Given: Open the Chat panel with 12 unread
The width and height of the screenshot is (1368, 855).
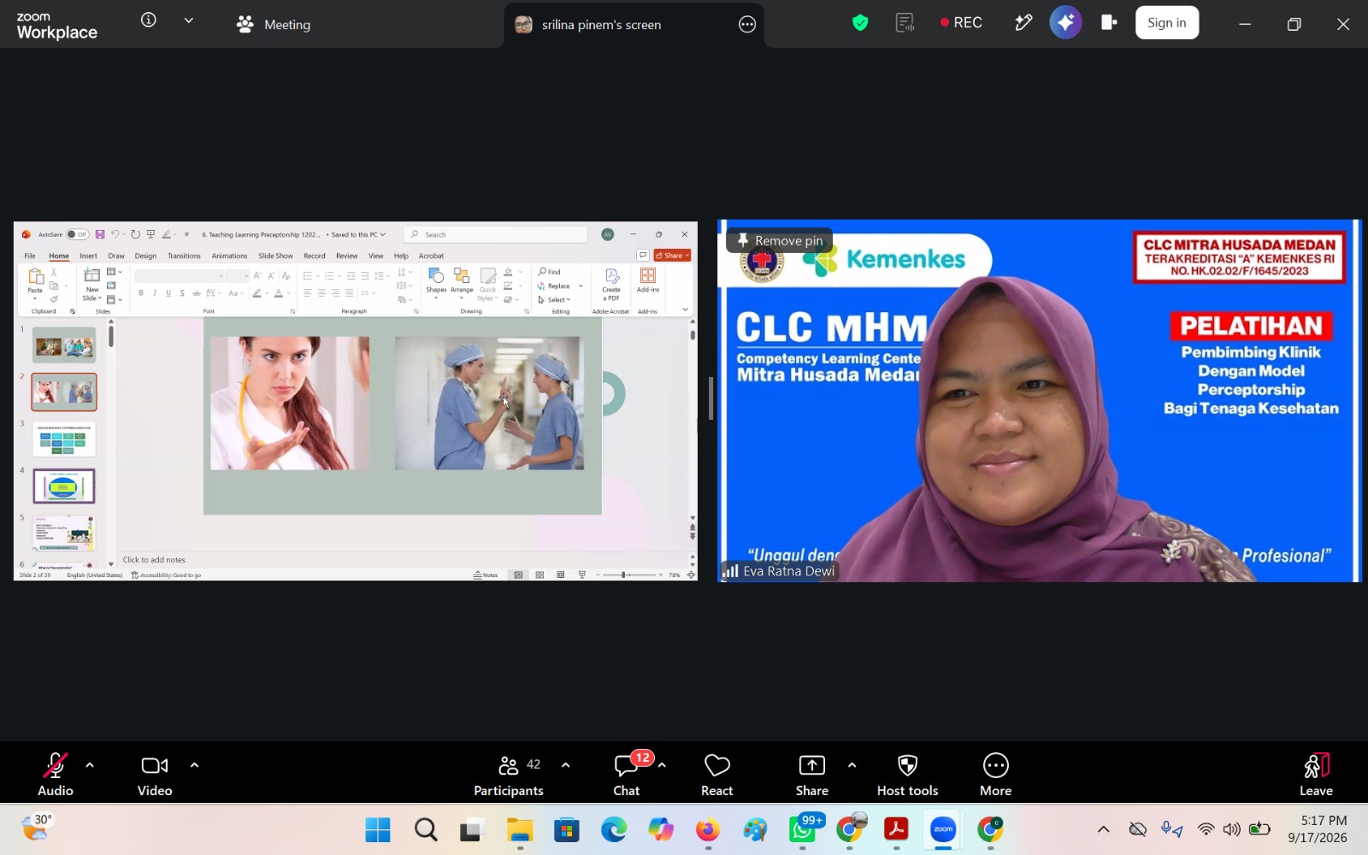Looking at the screenshot, I should click(627, 775).
